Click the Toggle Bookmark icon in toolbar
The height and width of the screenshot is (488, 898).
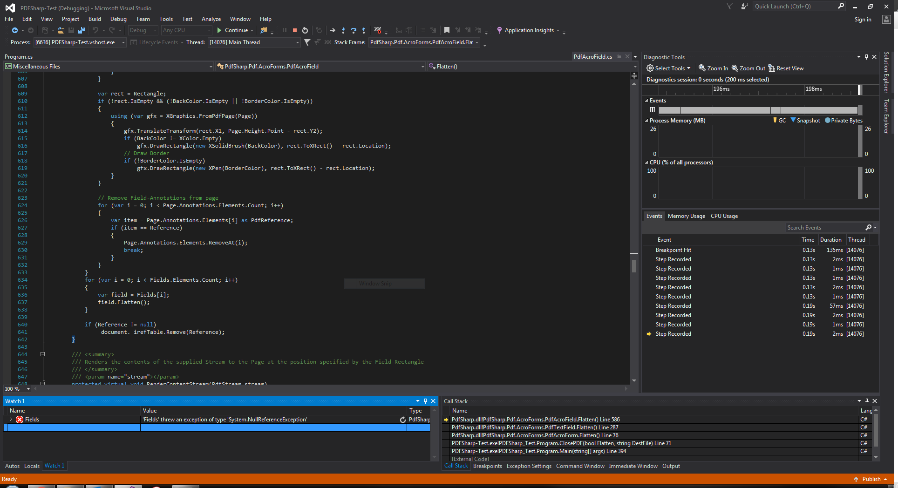[447, 30]
